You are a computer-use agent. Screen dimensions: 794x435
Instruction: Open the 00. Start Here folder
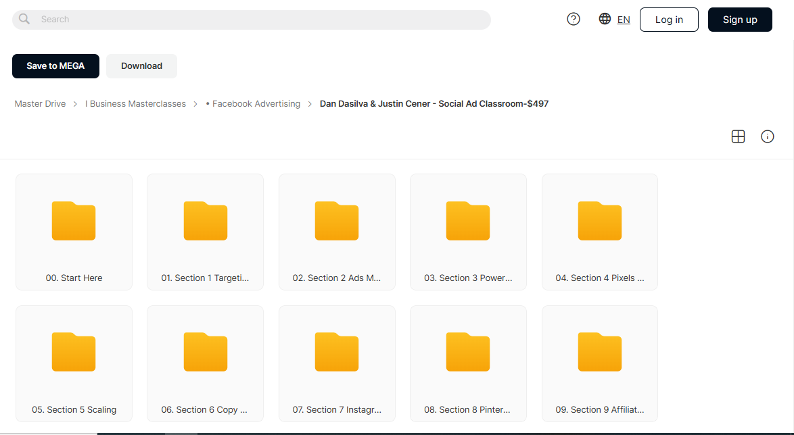74,232
